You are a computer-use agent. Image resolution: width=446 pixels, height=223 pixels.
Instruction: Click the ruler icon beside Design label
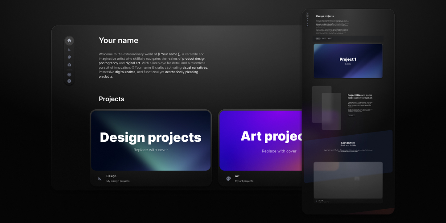click(100, 179)
